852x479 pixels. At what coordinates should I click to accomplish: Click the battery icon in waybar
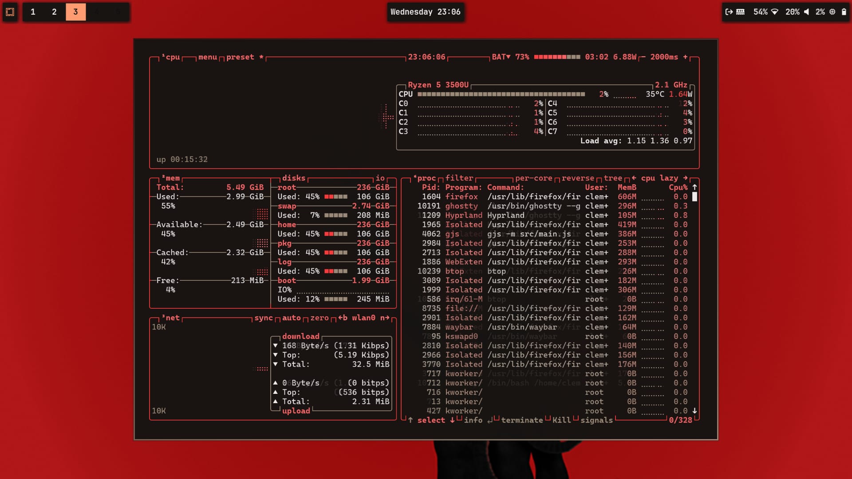(844, 12)
